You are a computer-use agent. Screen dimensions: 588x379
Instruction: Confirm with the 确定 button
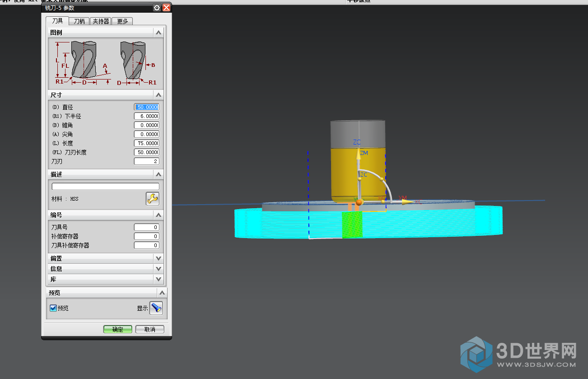pyautogui.click(x=118, y=330)
